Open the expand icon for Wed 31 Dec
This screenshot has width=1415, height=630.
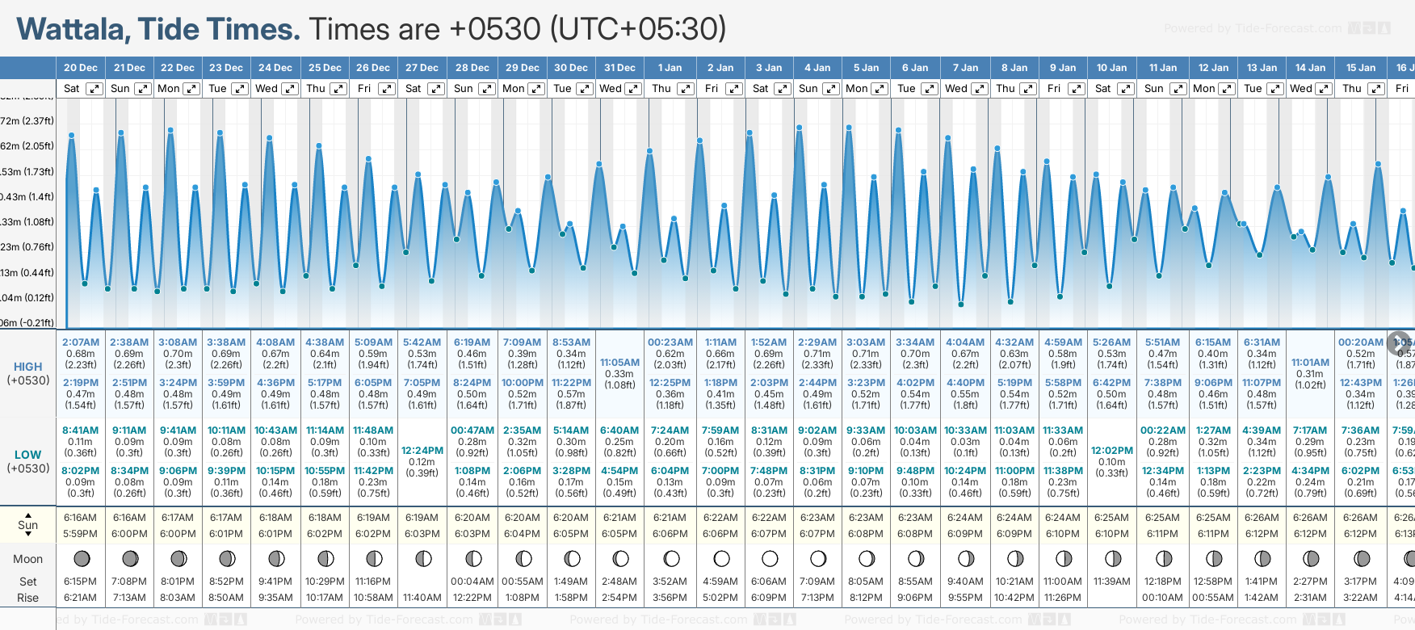tap(633, 89)
